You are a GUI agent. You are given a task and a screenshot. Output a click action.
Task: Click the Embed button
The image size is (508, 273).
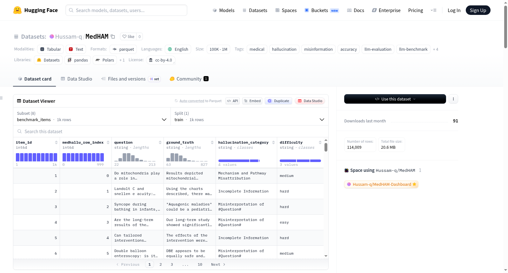click(252, 101)
